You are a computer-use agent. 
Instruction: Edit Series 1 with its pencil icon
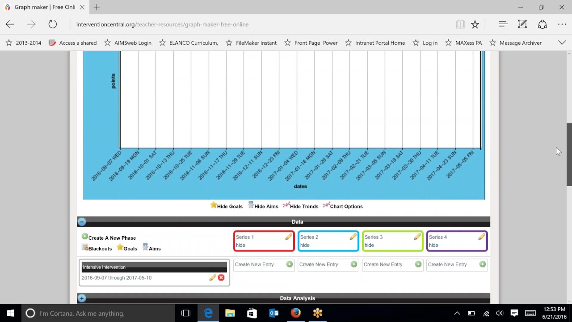(x=289, y=237)
